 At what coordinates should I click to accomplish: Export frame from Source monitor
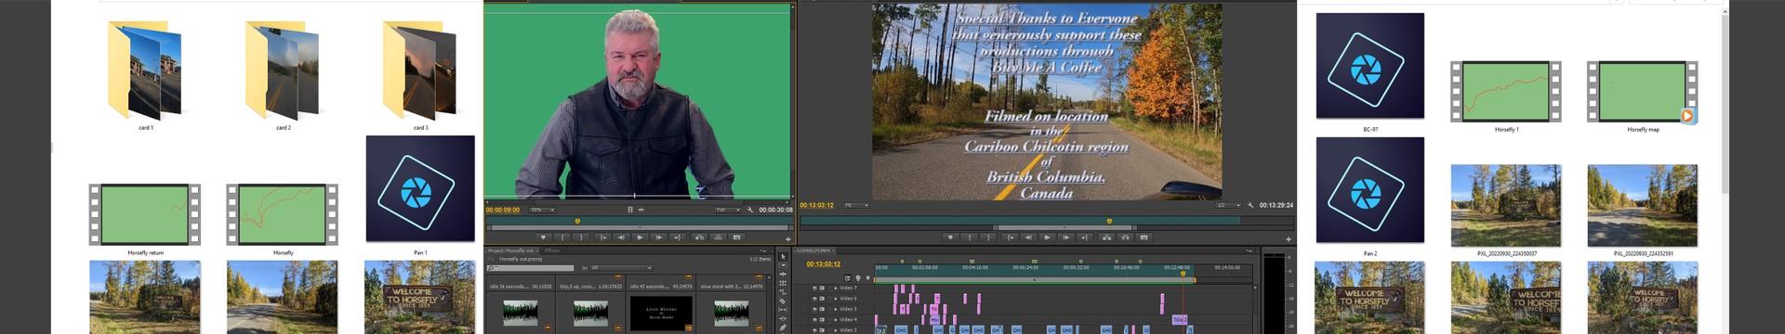[737, 238]
